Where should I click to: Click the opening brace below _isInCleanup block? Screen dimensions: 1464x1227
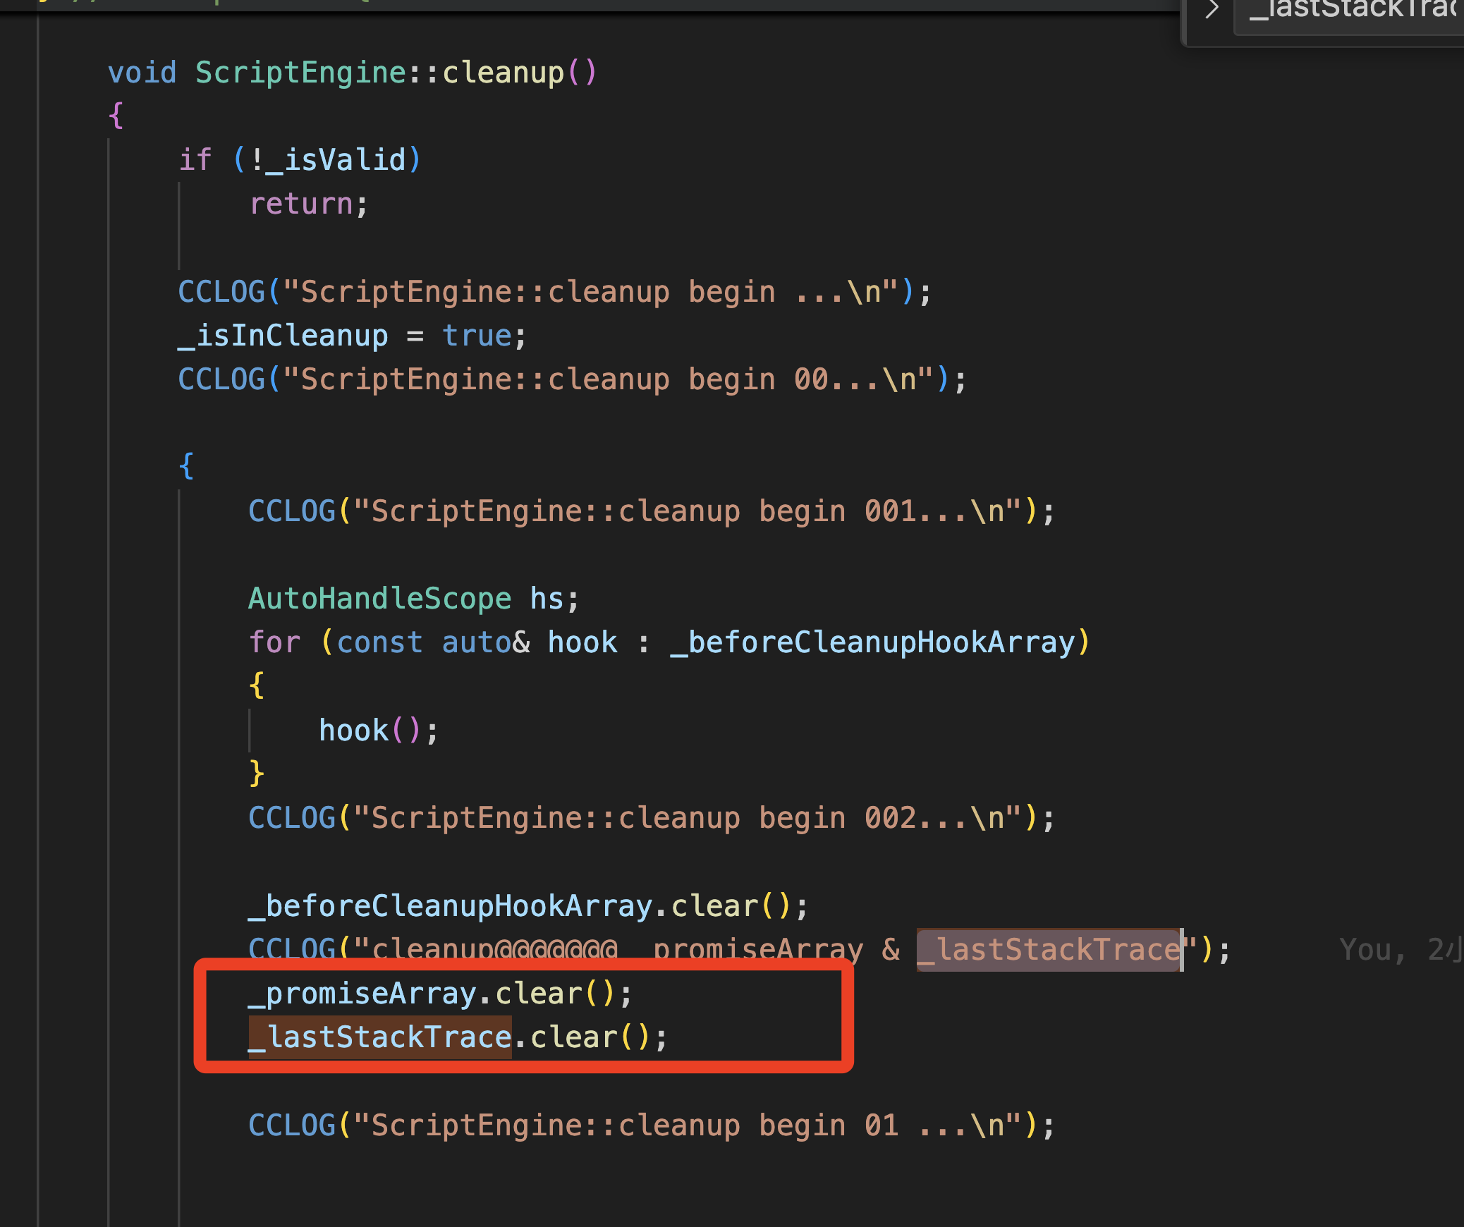pyautogui.click(x=186, y=466)
